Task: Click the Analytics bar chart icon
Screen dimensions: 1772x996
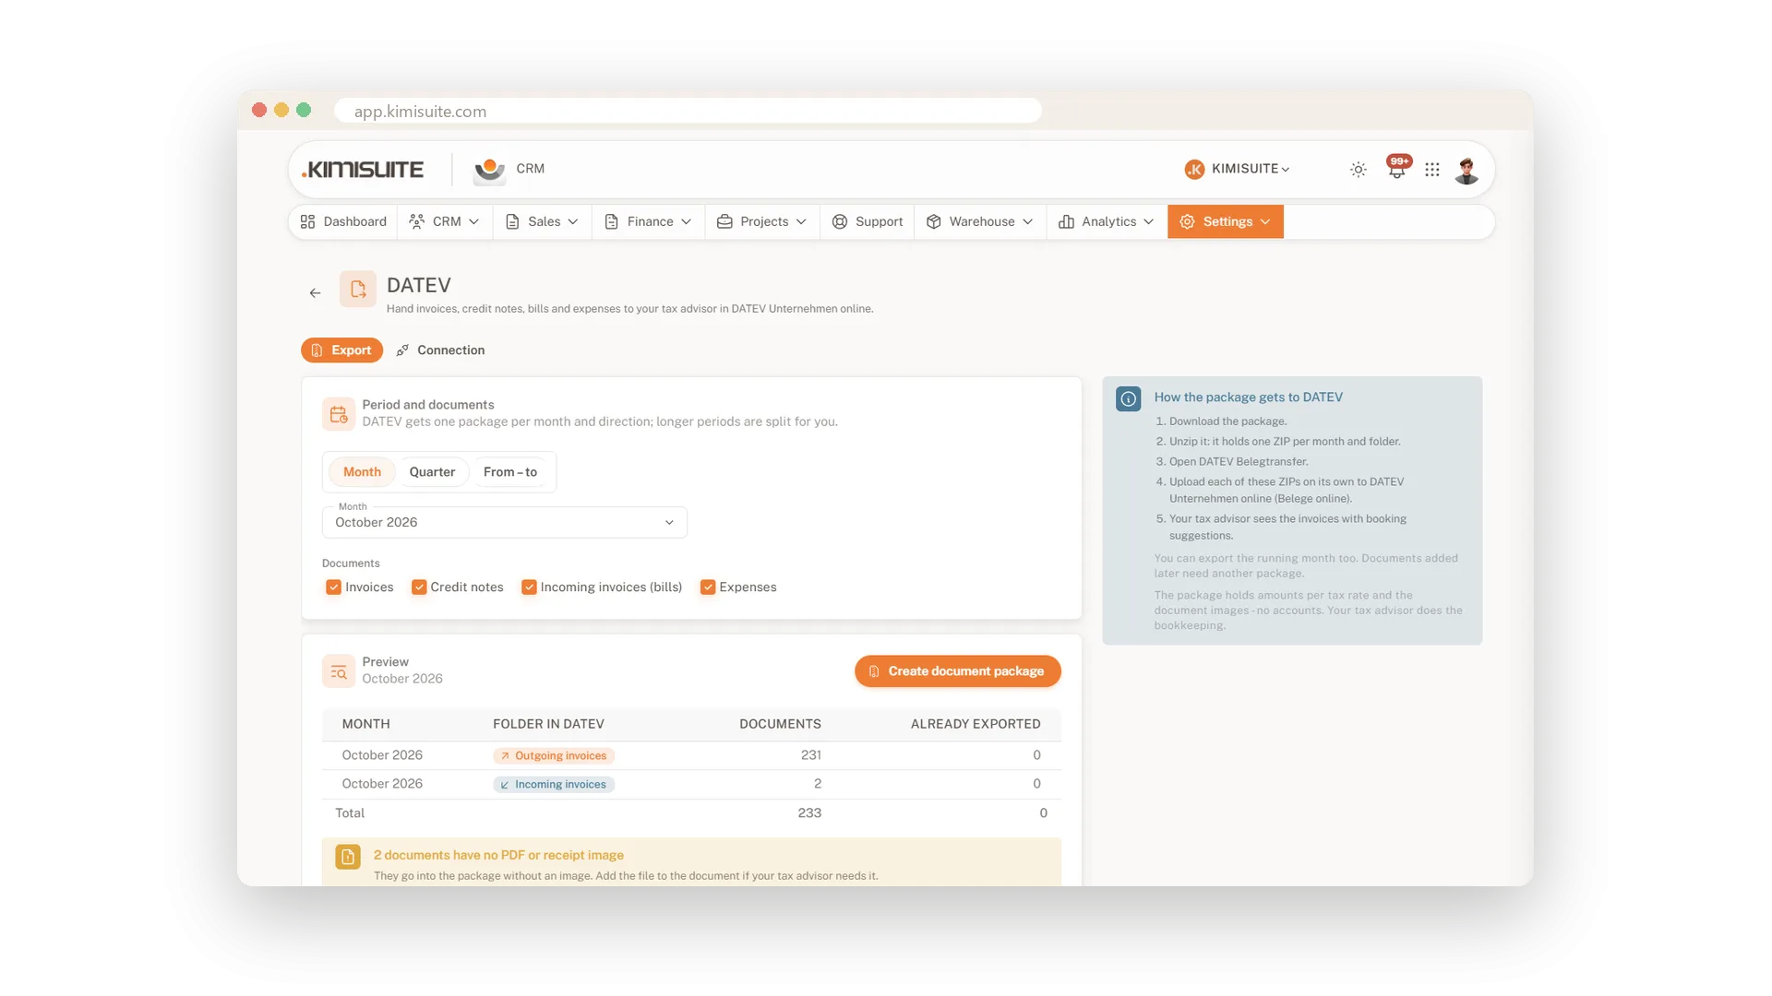Action: (x=1066, y=222)
